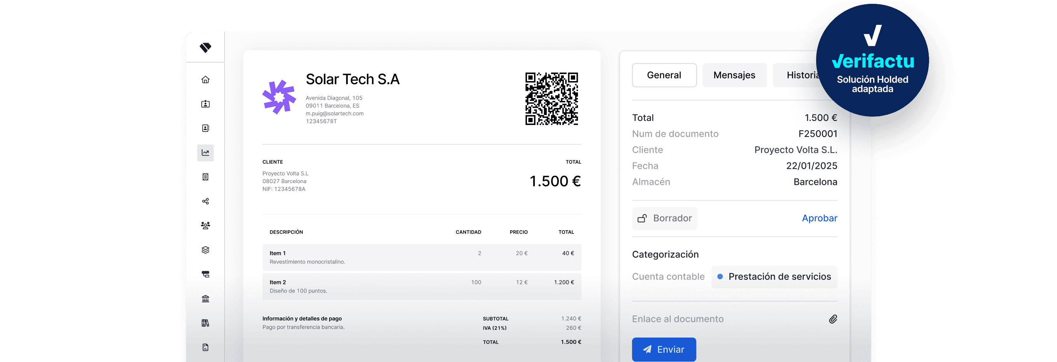Switch to the General tab
This screenshot has width=1057, height=362.
664,75
